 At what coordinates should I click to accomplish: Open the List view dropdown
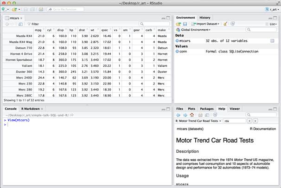pos(272,24)
